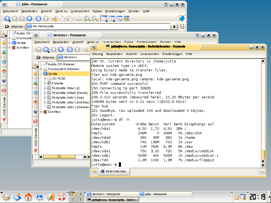Click the animated gear icon in jutta Konqueror

[182, 19]
